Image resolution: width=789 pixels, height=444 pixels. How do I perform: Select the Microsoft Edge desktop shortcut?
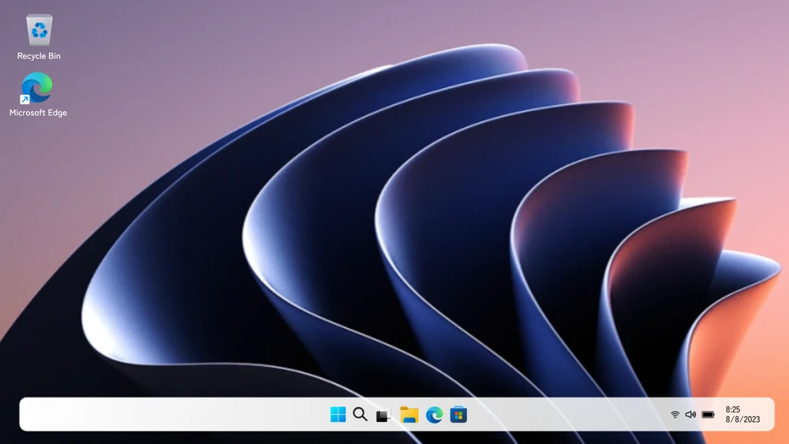[37, 88]
